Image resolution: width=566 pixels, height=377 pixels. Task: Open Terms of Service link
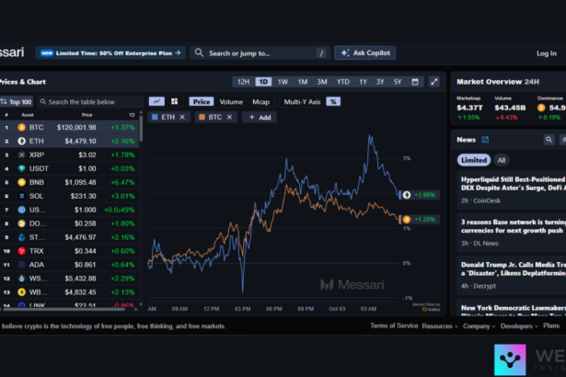tap(393, 326)
